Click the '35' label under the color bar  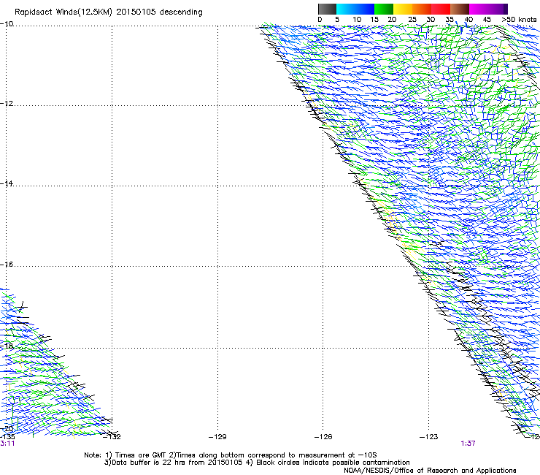[450, 20]
